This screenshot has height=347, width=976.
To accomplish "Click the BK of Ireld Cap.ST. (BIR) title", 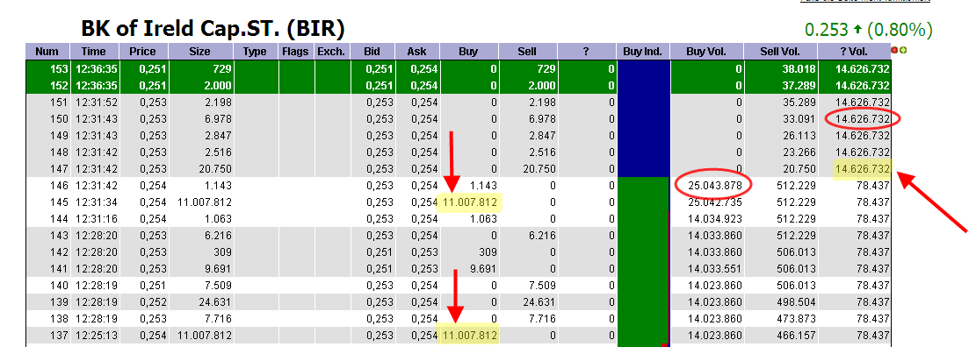I will pos(213,29).
